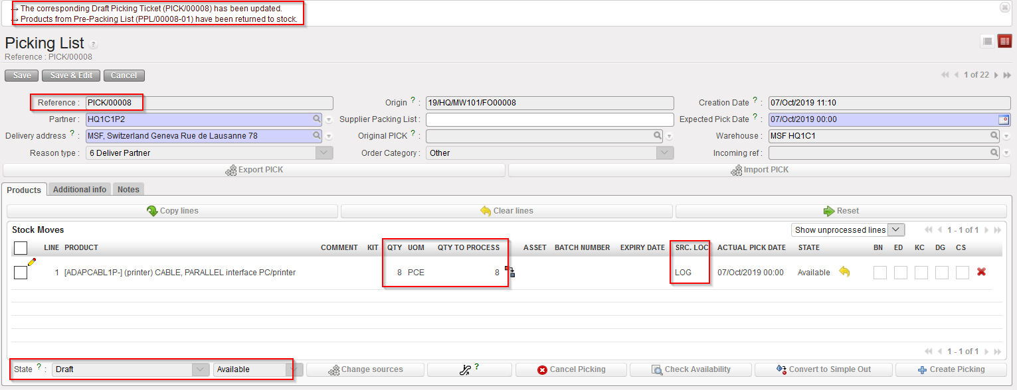Click the yellow return arrow on stock move
The height and width of the screenshot is (390, 1017).
point(844,272)
